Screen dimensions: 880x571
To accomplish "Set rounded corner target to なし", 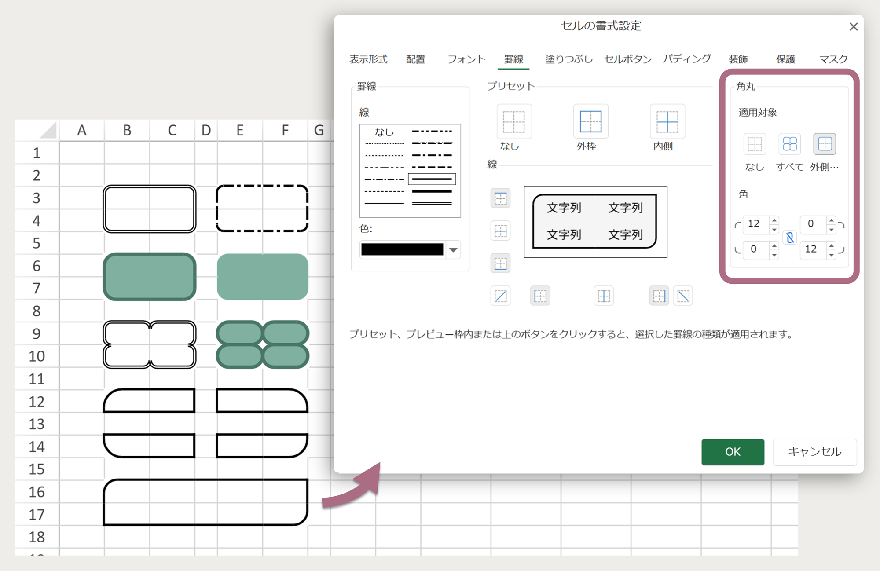I will (755, 144).
